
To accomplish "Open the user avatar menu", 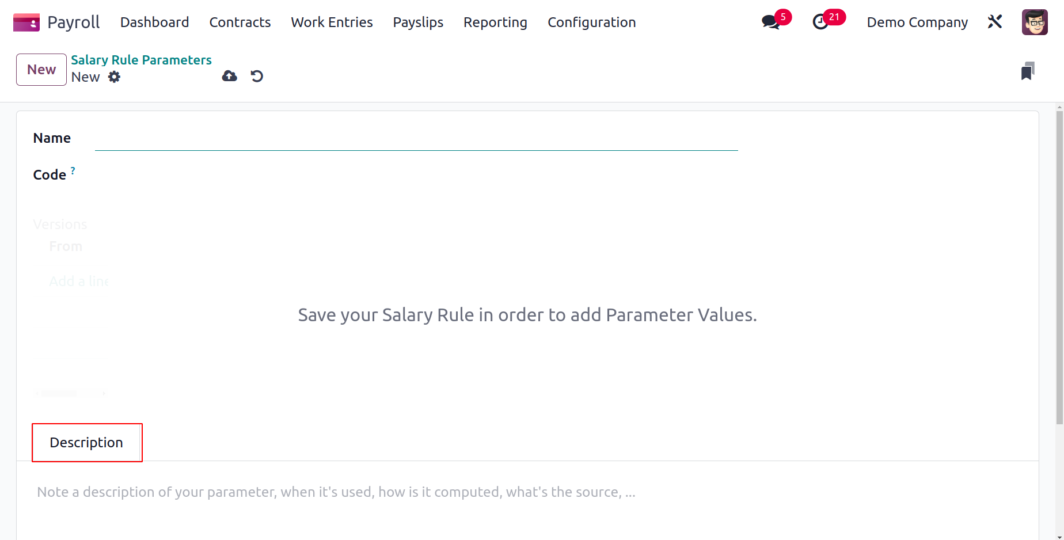I will point(1035,22).
